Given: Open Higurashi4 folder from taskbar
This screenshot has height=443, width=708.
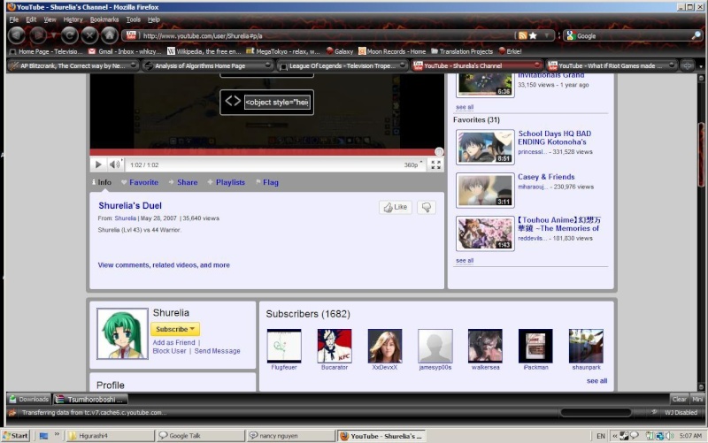Looking at the screenshot, I should click(111, 435).
